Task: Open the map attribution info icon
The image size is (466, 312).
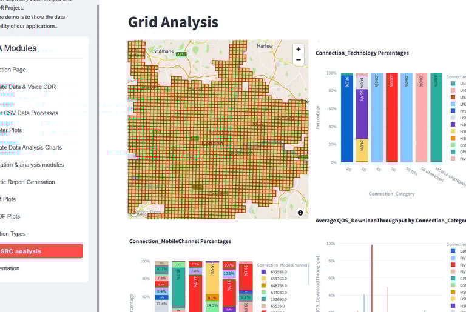Action: (x=300, y=213)
